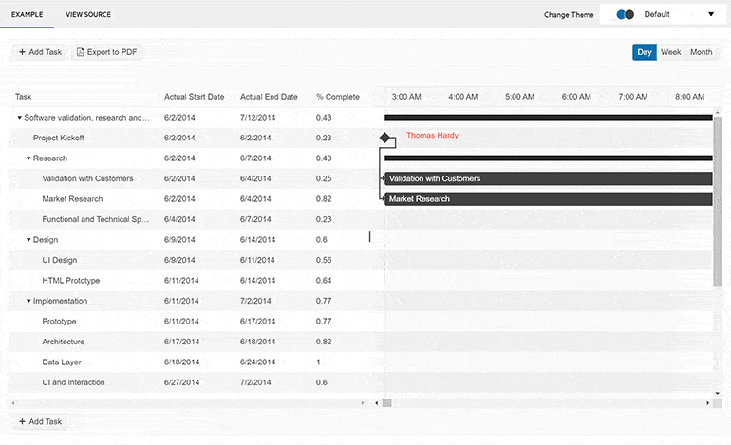Screen dimensions: 731x445
Task: Collapse the Design task group
Action: [x=28, y=240]
